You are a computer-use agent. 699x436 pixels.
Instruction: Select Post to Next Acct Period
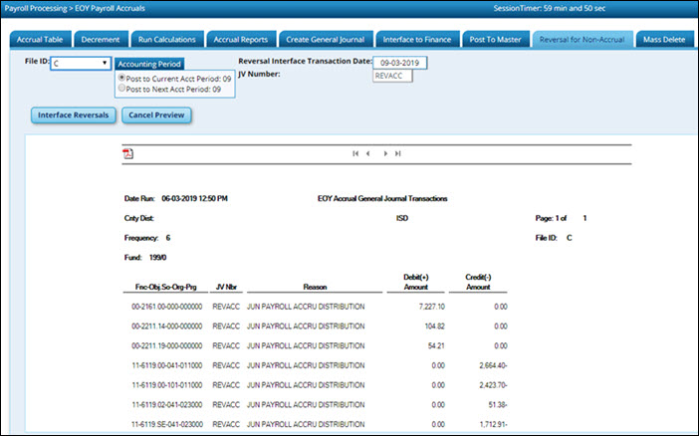(121, 89)
